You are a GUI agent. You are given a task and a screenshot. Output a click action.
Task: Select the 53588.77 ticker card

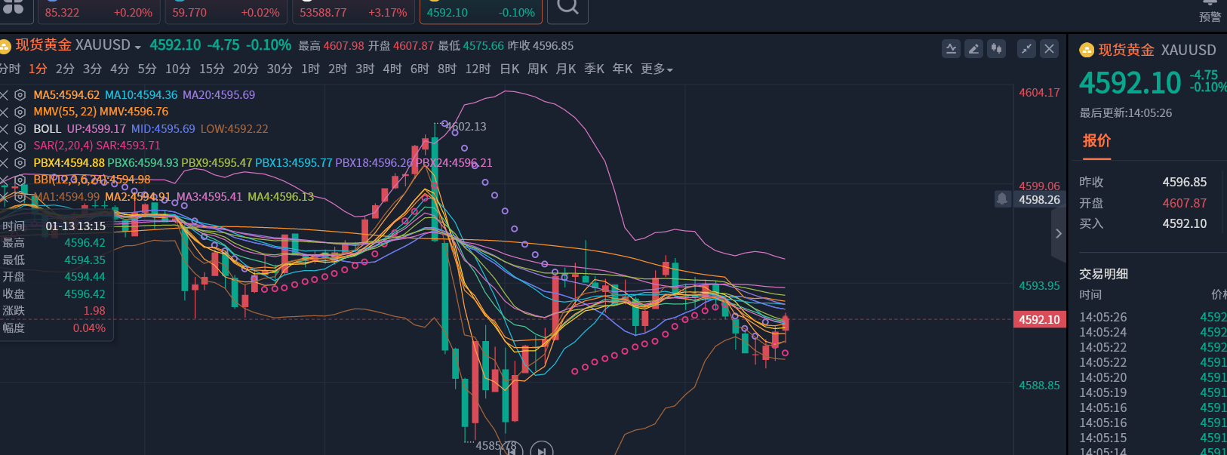[353, 12]
